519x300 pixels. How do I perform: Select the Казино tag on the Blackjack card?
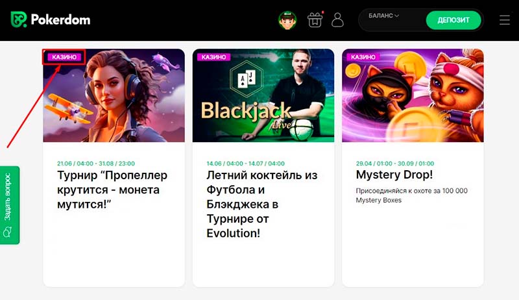pyautogui.click(x=213, y=57)
